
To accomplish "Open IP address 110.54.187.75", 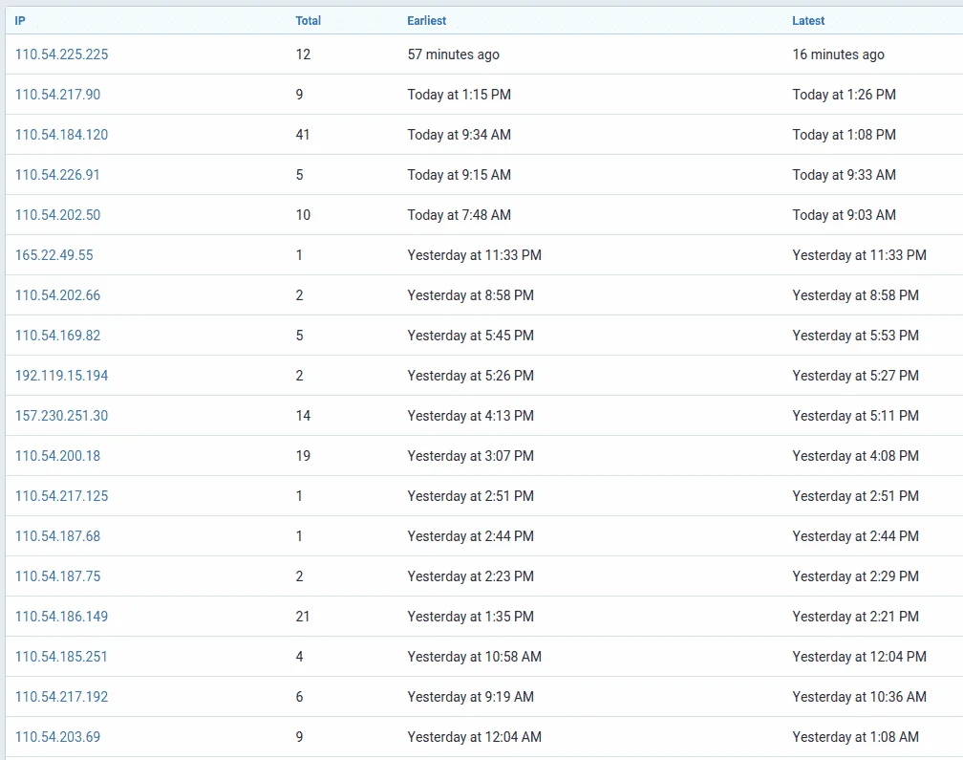I will [57, 576].
